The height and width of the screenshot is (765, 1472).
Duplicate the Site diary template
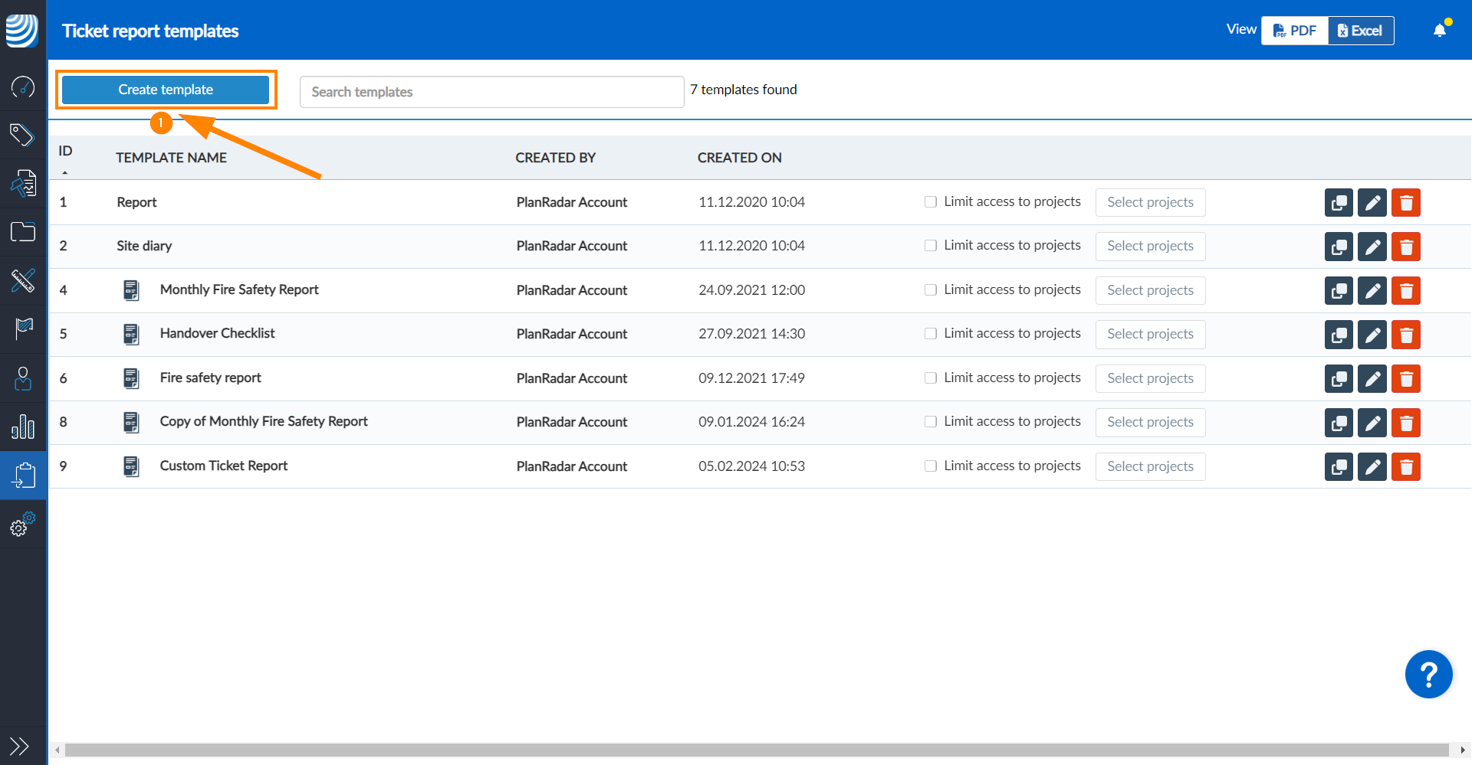point(1338,247)
